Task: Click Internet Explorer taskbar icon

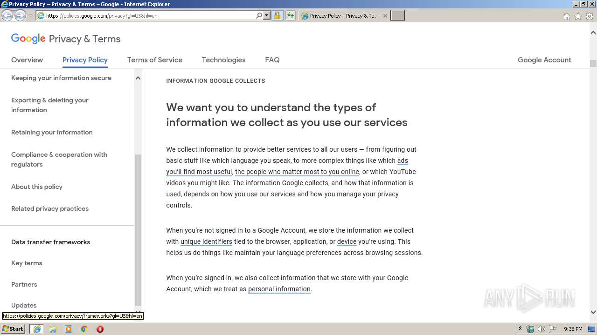Action: coord(37,329)
